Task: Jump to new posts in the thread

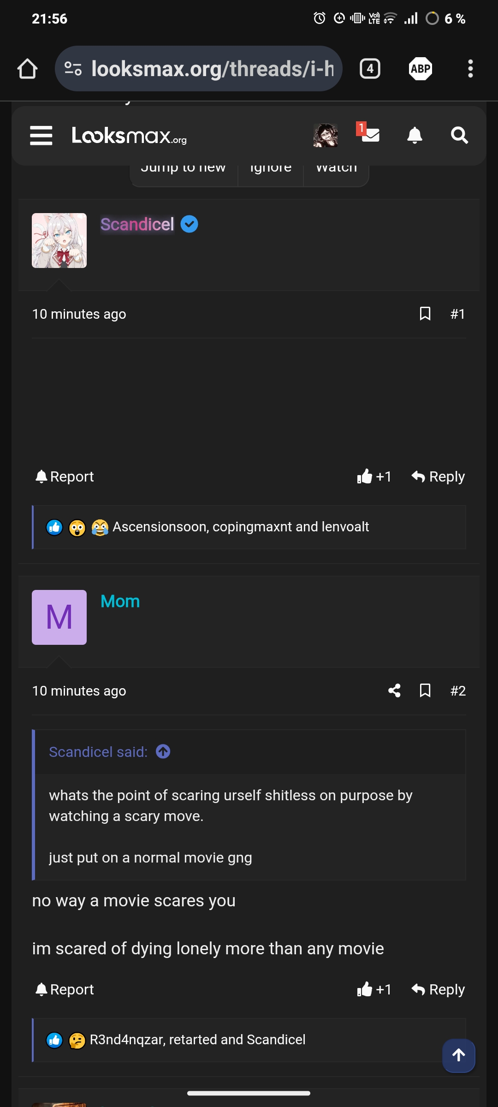Action: pyautogui.click(x=184, y=169)
